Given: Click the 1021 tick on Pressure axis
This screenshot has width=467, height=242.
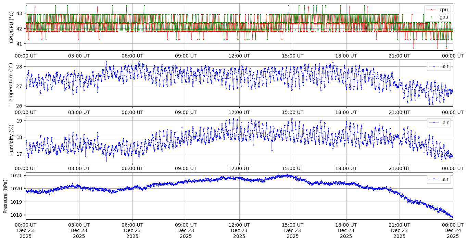Looking at the screenshot, I should tap(18, 176).
